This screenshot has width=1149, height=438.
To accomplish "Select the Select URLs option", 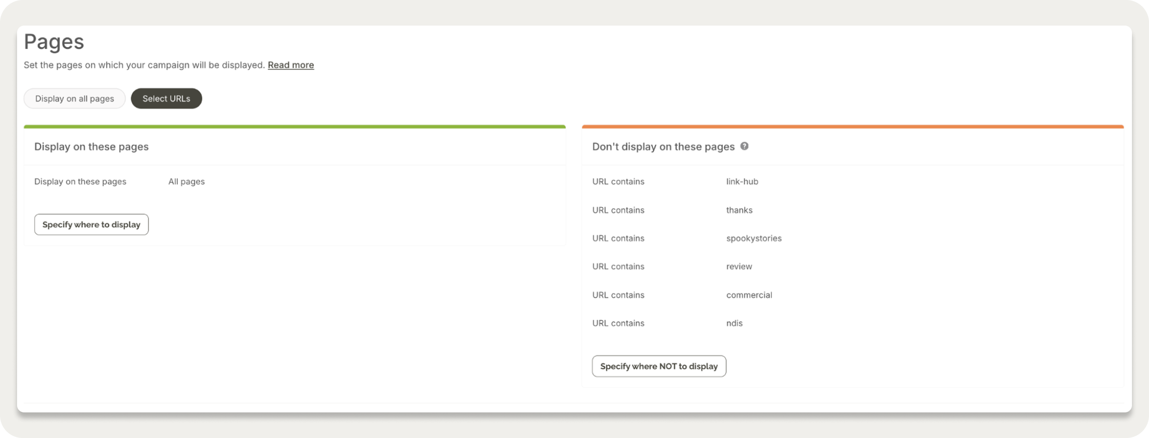I will [x=166, y=99].
